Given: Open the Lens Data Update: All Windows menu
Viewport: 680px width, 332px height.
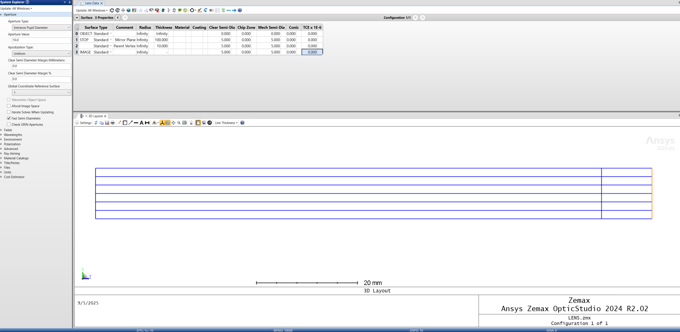Looking at the screenshot, I should pyautogui.click(x=92, y=10).
